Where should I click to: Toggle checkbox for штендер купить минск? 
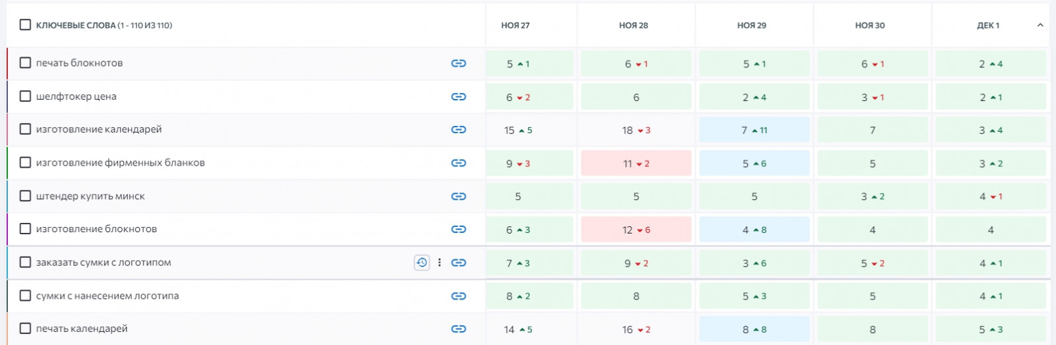pyautogui.click(x=25, y=196)
